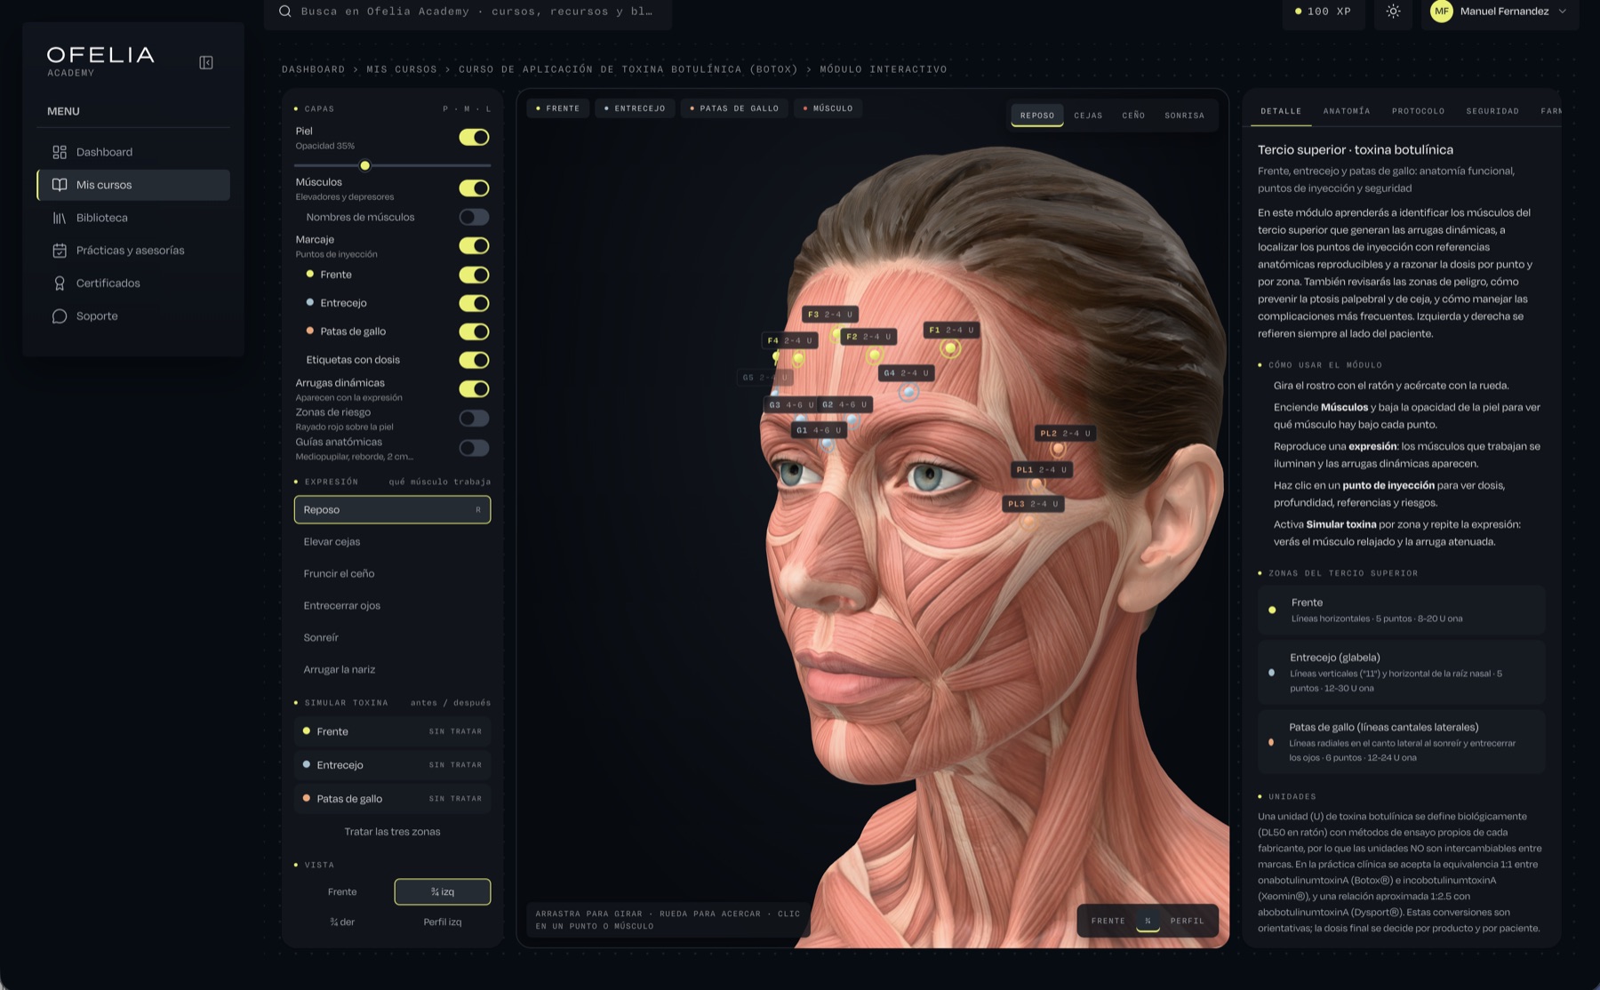Click injection point label F1 on the face
This screenshot has width=1600, height=990.
click(951, 330)
